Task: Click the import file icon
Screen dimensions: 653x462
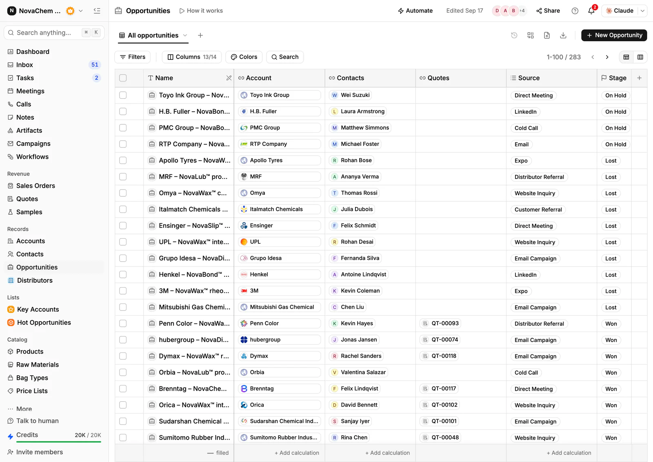Action: (x=547, y=35)
